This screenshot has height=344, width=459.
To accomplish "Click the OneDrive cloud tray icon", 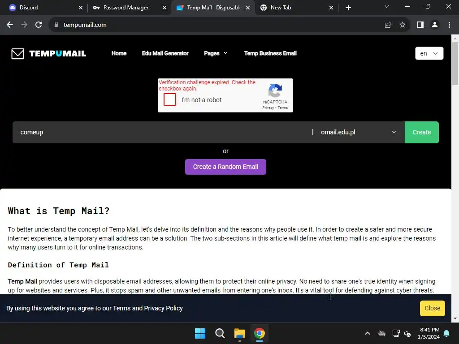I will tap(382, 333).
